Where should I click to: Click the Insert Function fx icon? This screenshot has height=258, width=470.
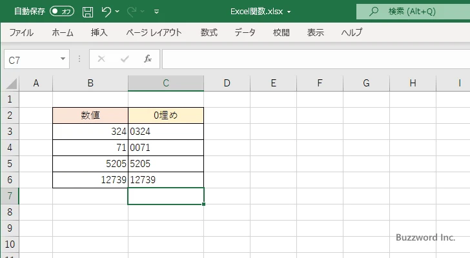tap(148, 59)
